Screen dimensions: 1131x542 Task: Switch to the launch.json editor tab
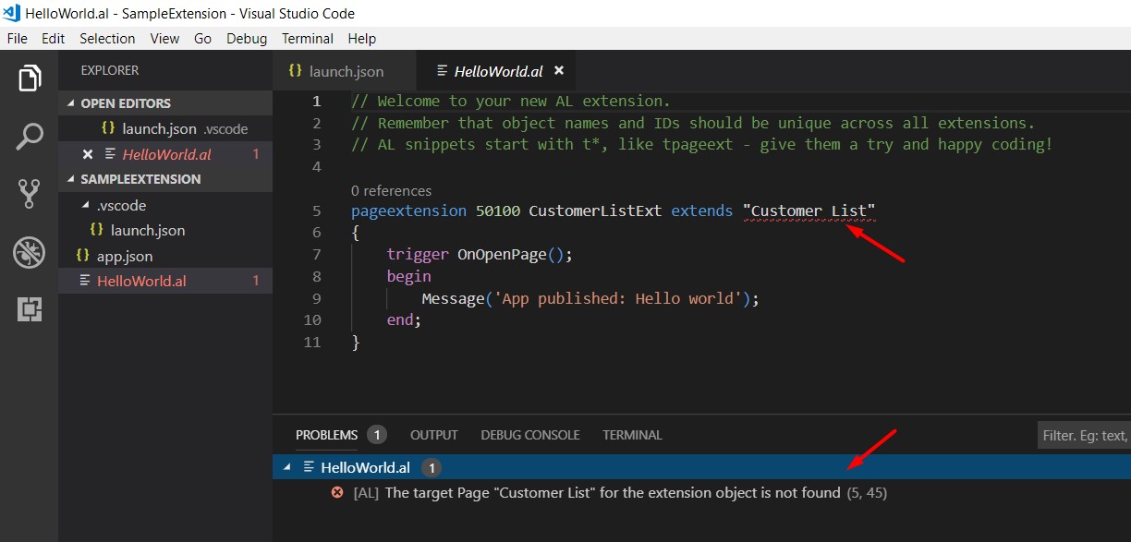click(344, 70)
